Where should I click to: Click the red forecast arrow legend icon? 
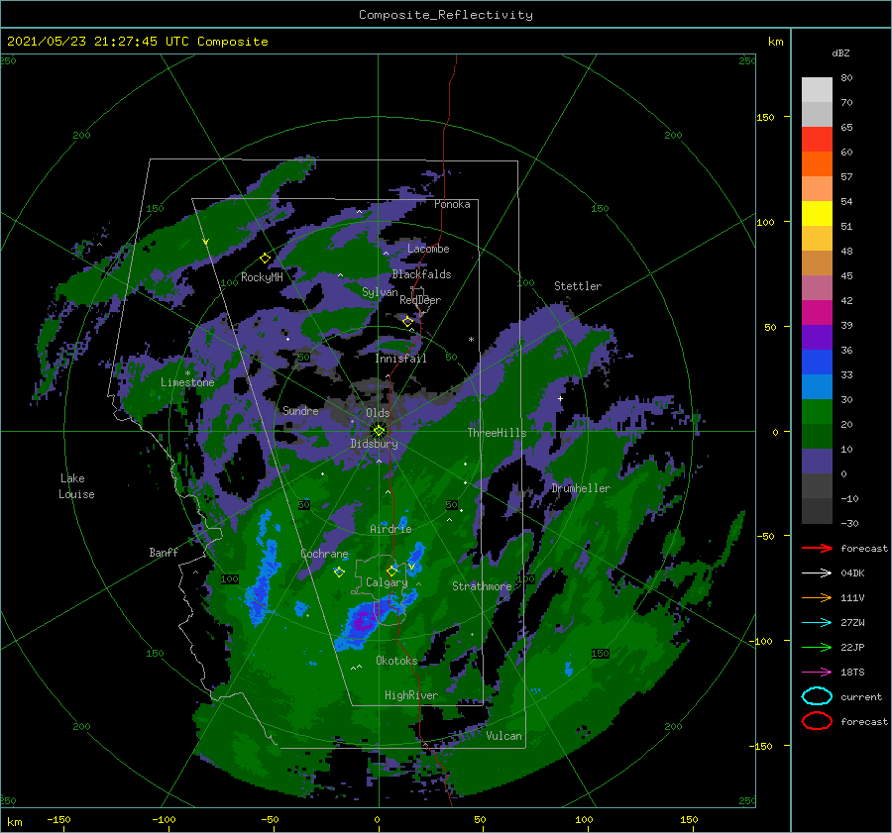[817, 548]
